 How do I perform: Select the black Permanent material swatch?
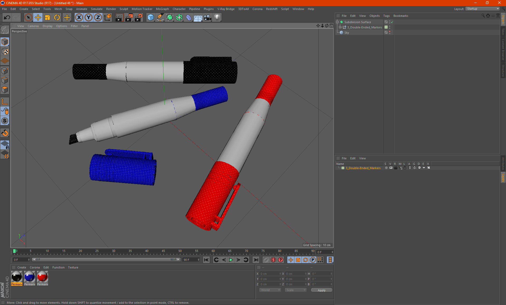(x=17, y=278)
